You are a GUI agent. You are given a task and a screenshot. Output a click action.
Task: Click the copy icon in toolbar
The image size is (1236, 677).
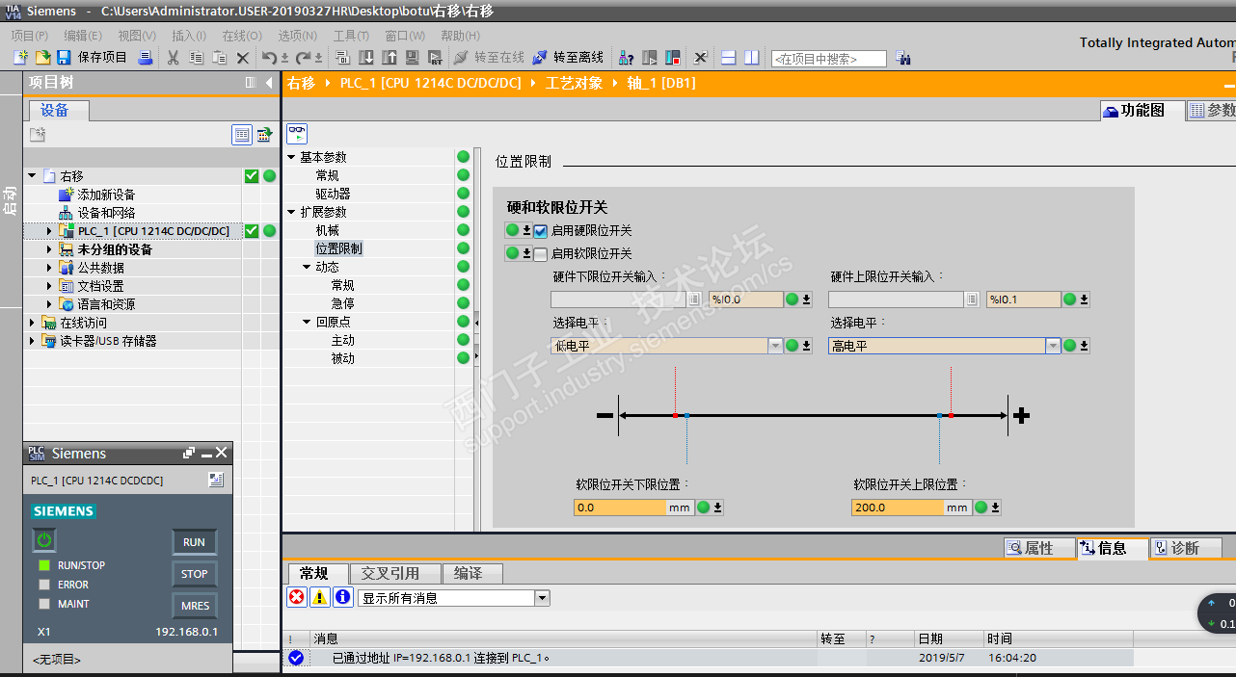coord(196,58)
